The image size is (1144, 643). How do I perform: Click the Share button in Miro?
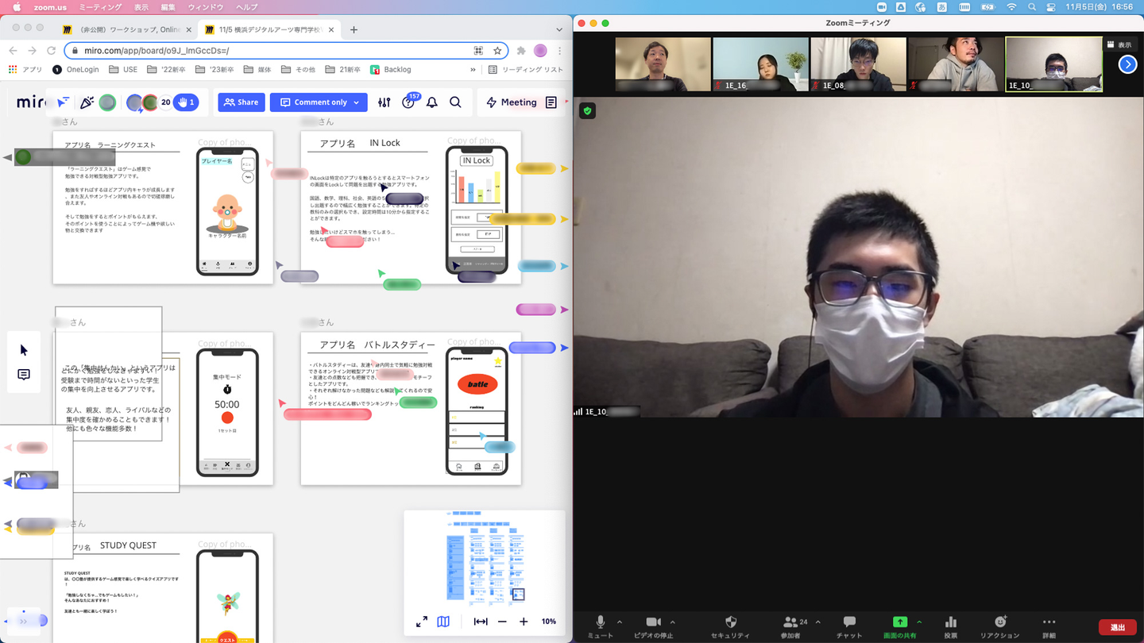coord(242,102)
